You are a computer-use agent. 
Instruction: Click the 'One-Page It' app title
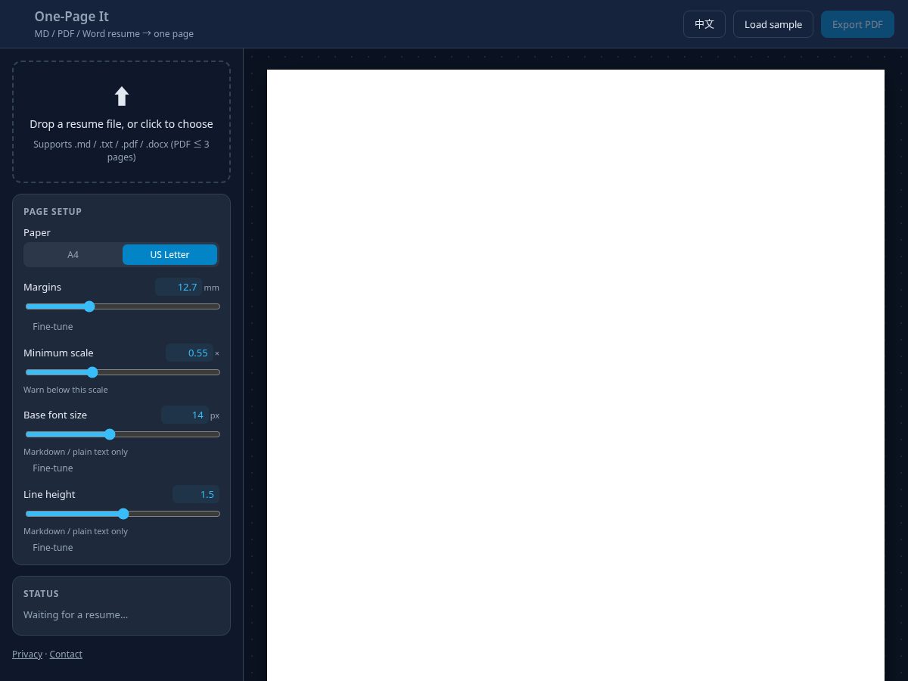tap(72, 16)
